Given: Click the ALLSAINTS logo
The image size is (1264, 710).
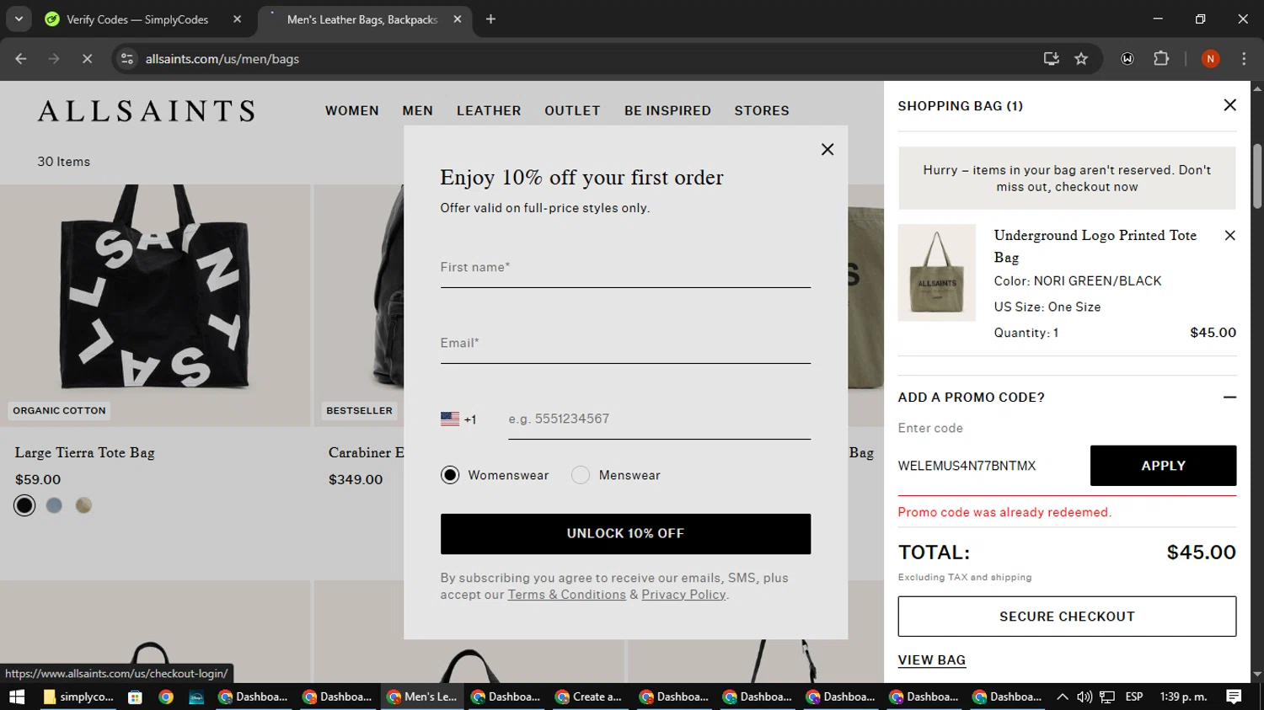Looking at the screenshot, I should [x=147, y=111].
